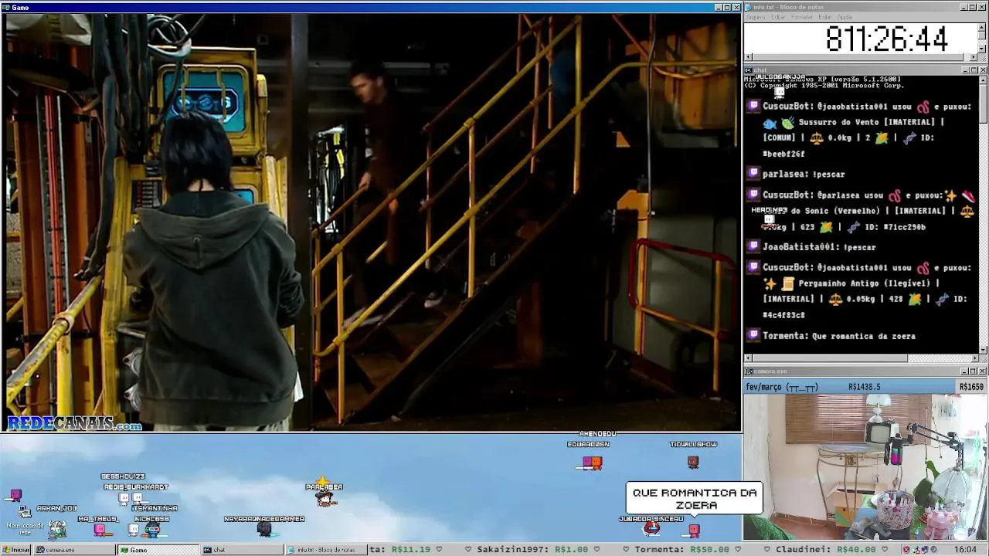Click the chat window scroll down arrow
Image resolution: width=989 pixels, height=556 pixels.
click(983, 349)
